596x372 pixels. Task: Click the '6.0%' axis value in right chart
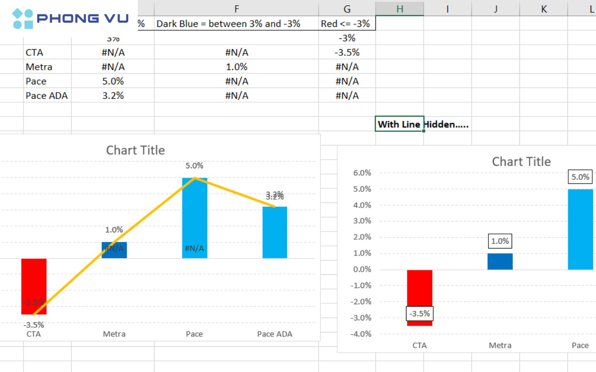pyautogui.click(x=362, y=173)
